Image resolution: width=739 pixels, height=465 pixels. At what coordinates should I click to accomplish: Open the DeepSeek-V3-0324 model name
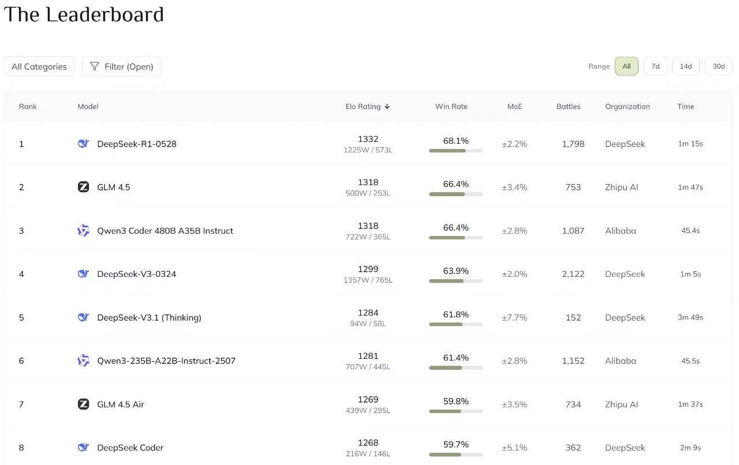tap(137, 273)
